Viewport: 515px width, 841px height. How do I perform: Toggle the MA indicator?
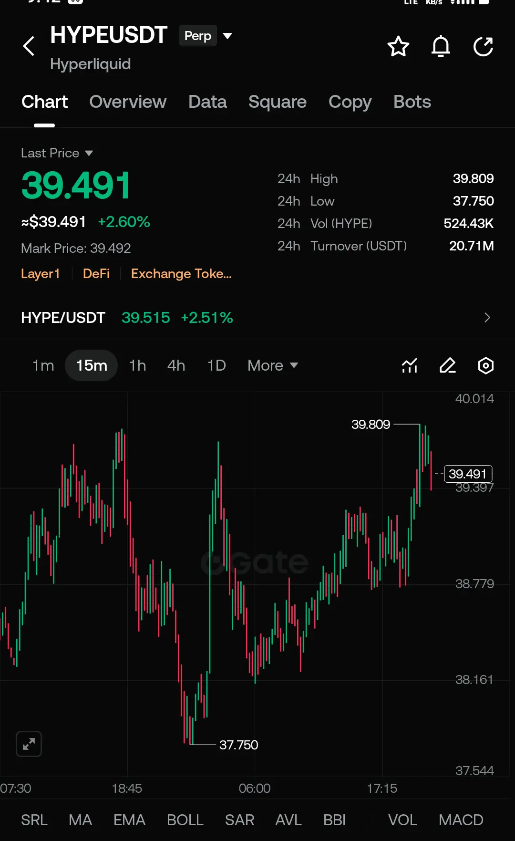click(x=80, y=820)
